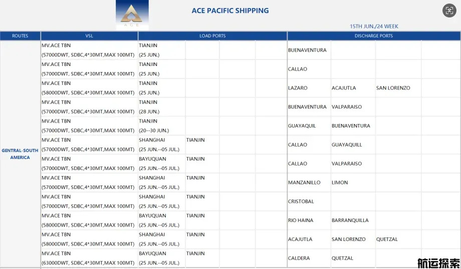461x269 pixels.
Task: Click the fullscreen scan icon top right
Action: (x=449, y=11)
